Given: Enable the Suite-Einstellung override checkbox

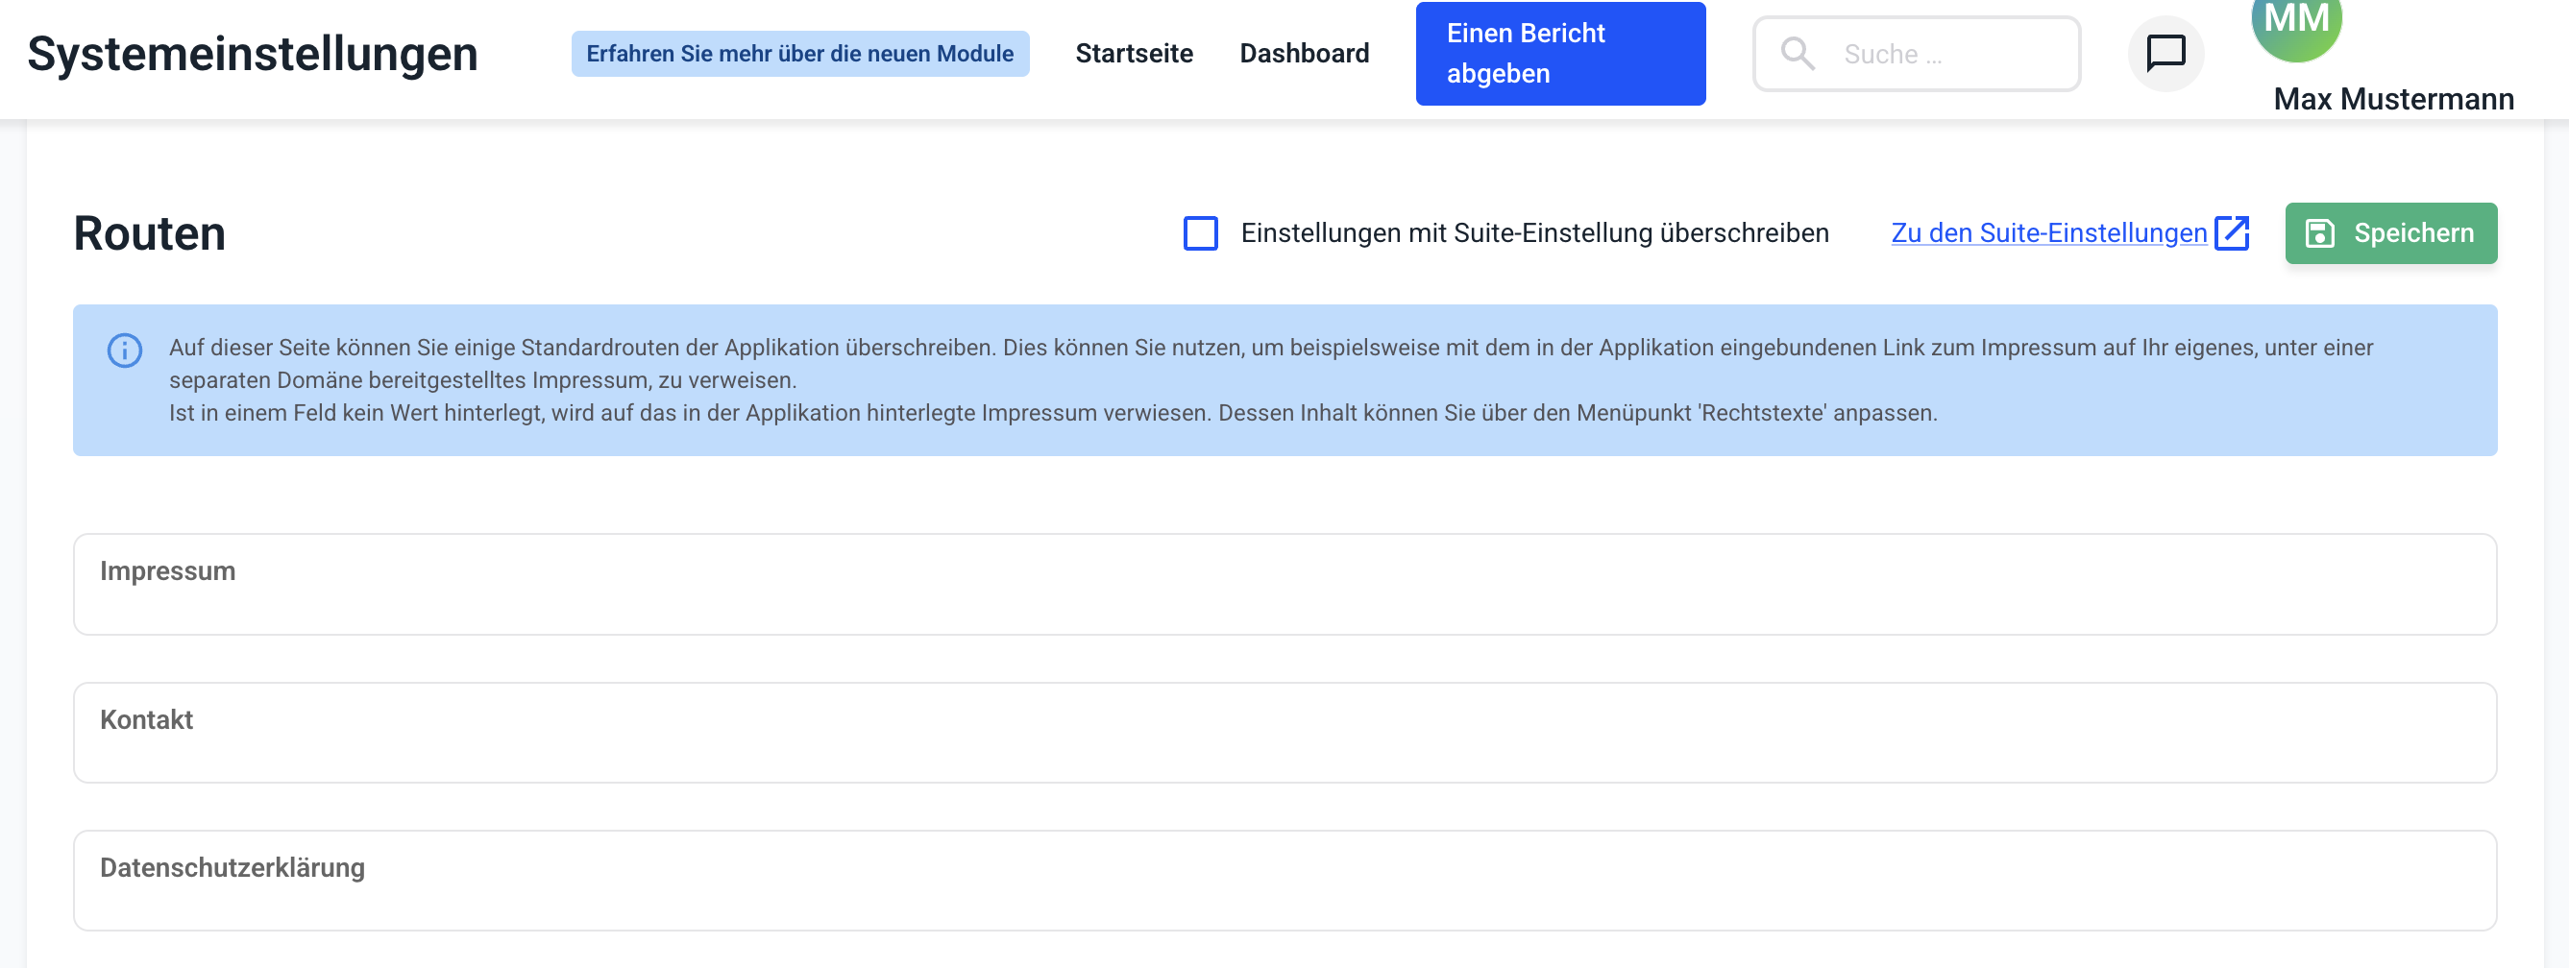Looking at the screenshot, I should [1200, 233].
